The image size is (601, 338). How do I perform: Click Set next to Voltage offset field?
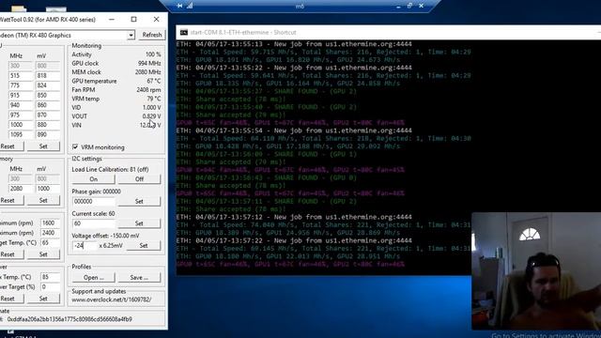tap(144, 246)
